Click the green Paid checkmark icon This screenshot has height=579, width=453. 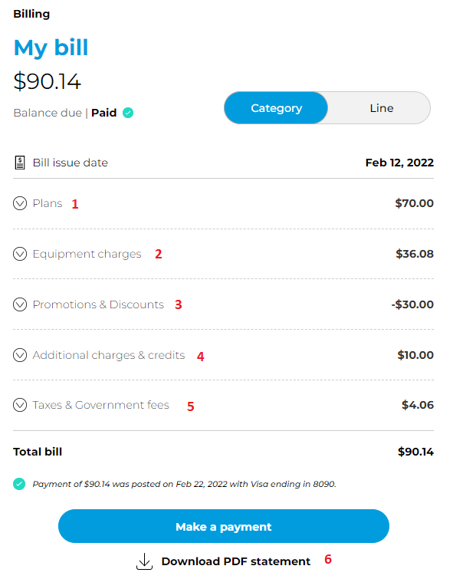pos(128,113)
